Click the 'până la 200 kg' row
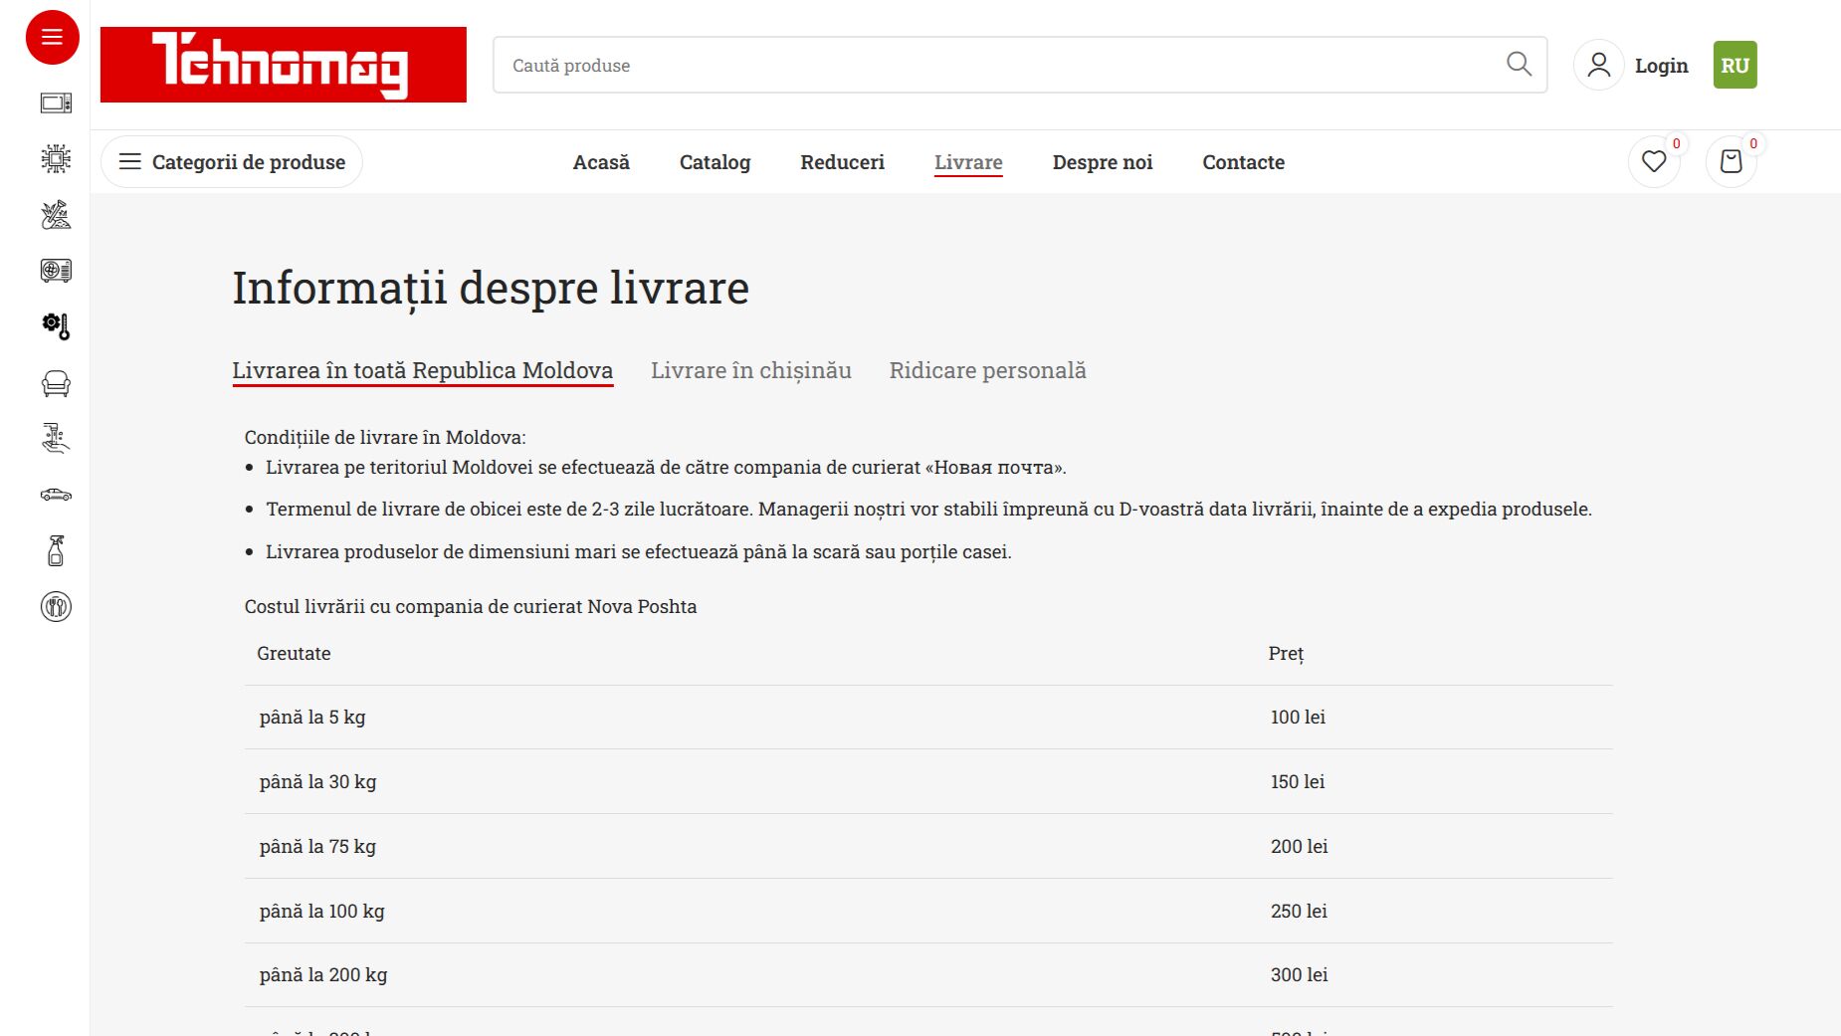This screenshot has width=1841, height=1036. click(x=928, y=975)
